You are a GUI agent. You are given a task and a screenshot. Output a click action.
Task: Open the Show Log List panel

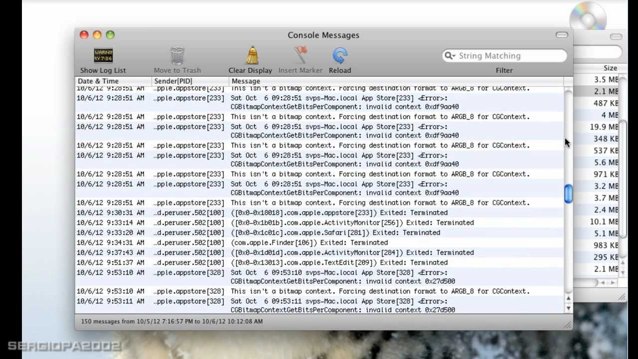click(103, 60)
